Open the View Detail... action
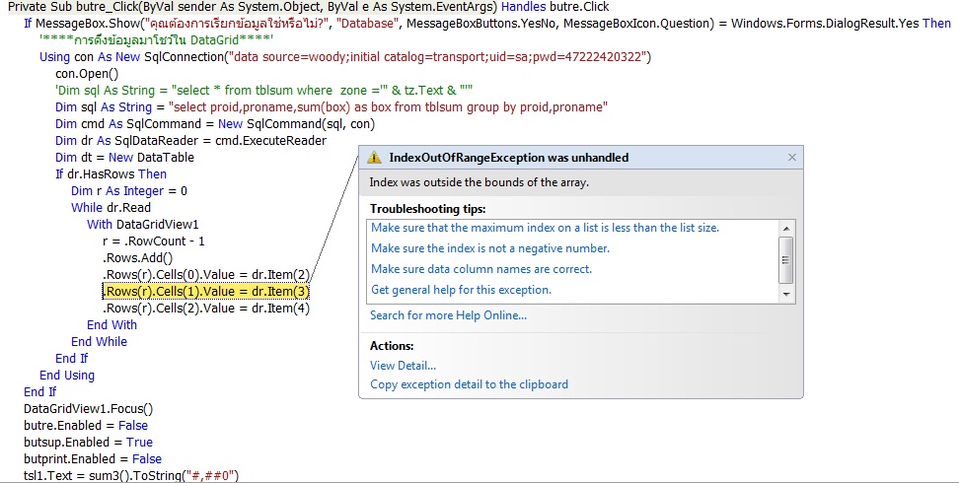The image size is (959, 483). click(403, 366)
